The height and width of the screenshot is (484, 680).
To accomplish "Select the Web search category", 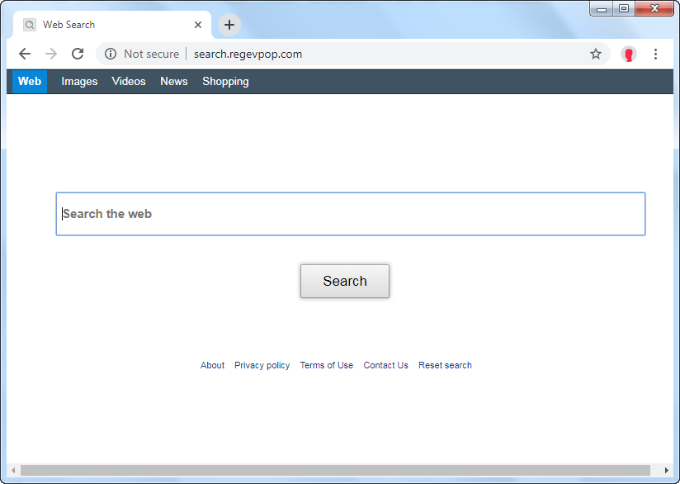I will click(30, 82).
